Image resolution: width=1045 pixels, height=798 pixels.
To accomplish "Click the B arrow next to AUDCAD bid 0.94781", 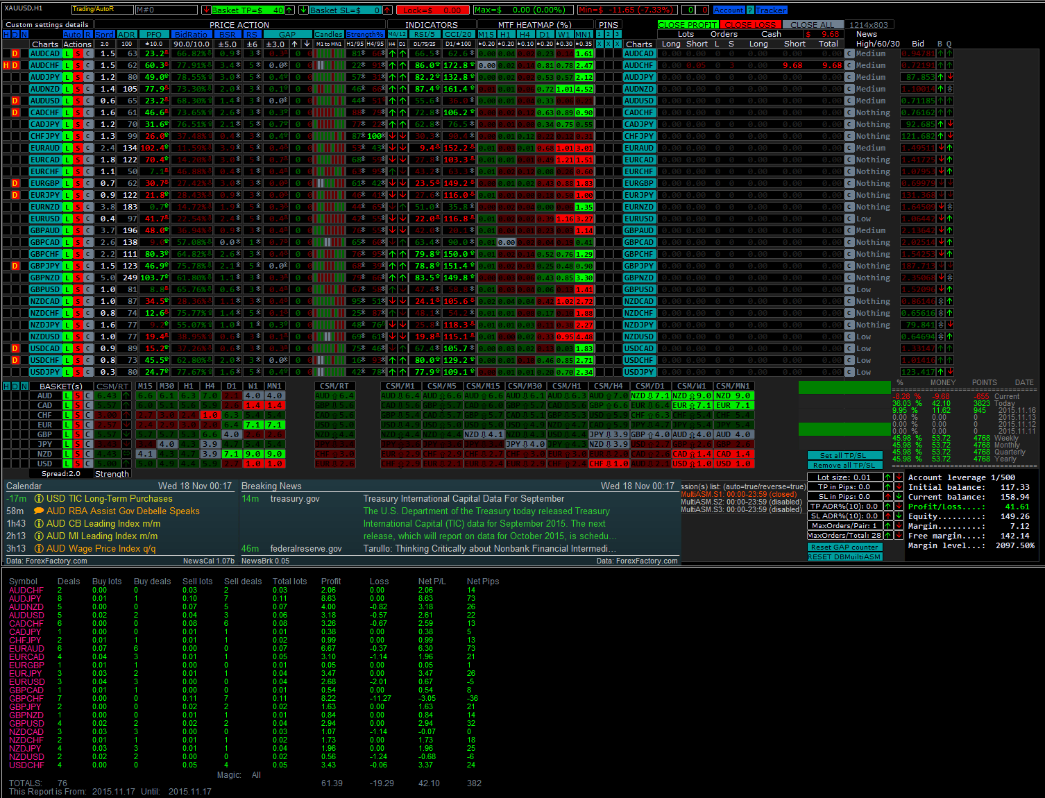I will coord(941,53).
